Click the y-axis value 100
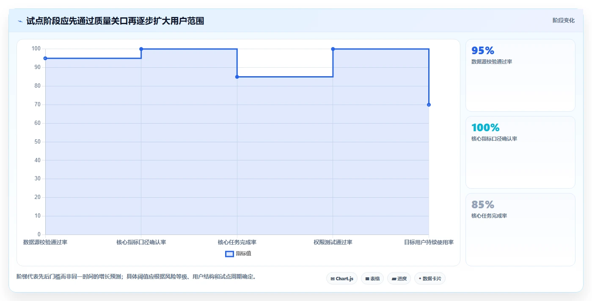Screen dimensions: 592x301 [x=36, y=49]
